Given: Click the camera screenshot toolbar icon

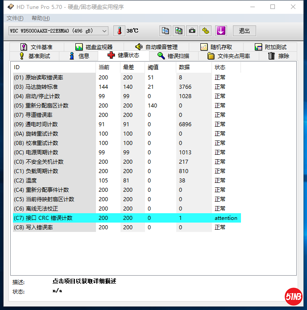Looking at the screenshot, I should point(192,31).
